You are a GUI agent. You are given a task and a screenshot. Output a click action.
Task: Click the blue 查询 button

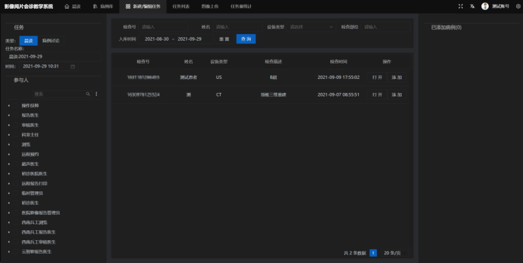246,39
